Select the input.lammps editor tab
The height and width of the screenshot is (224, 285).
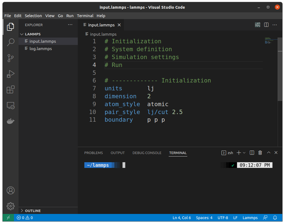101,25
